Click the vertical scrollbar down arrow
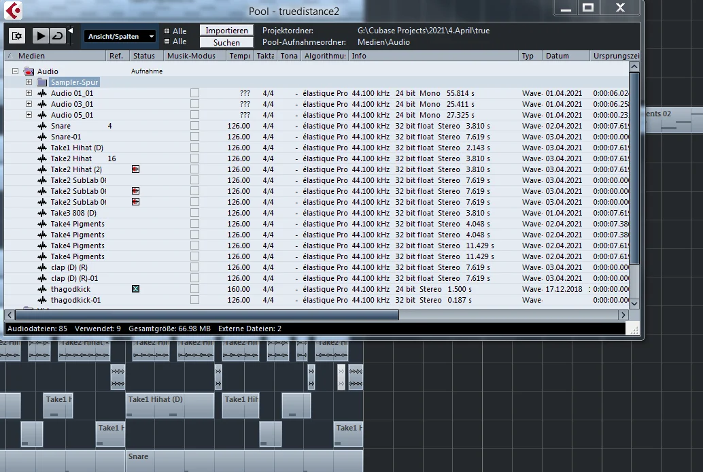This screenshot has width=703, height=472. [x=634, y=303]
